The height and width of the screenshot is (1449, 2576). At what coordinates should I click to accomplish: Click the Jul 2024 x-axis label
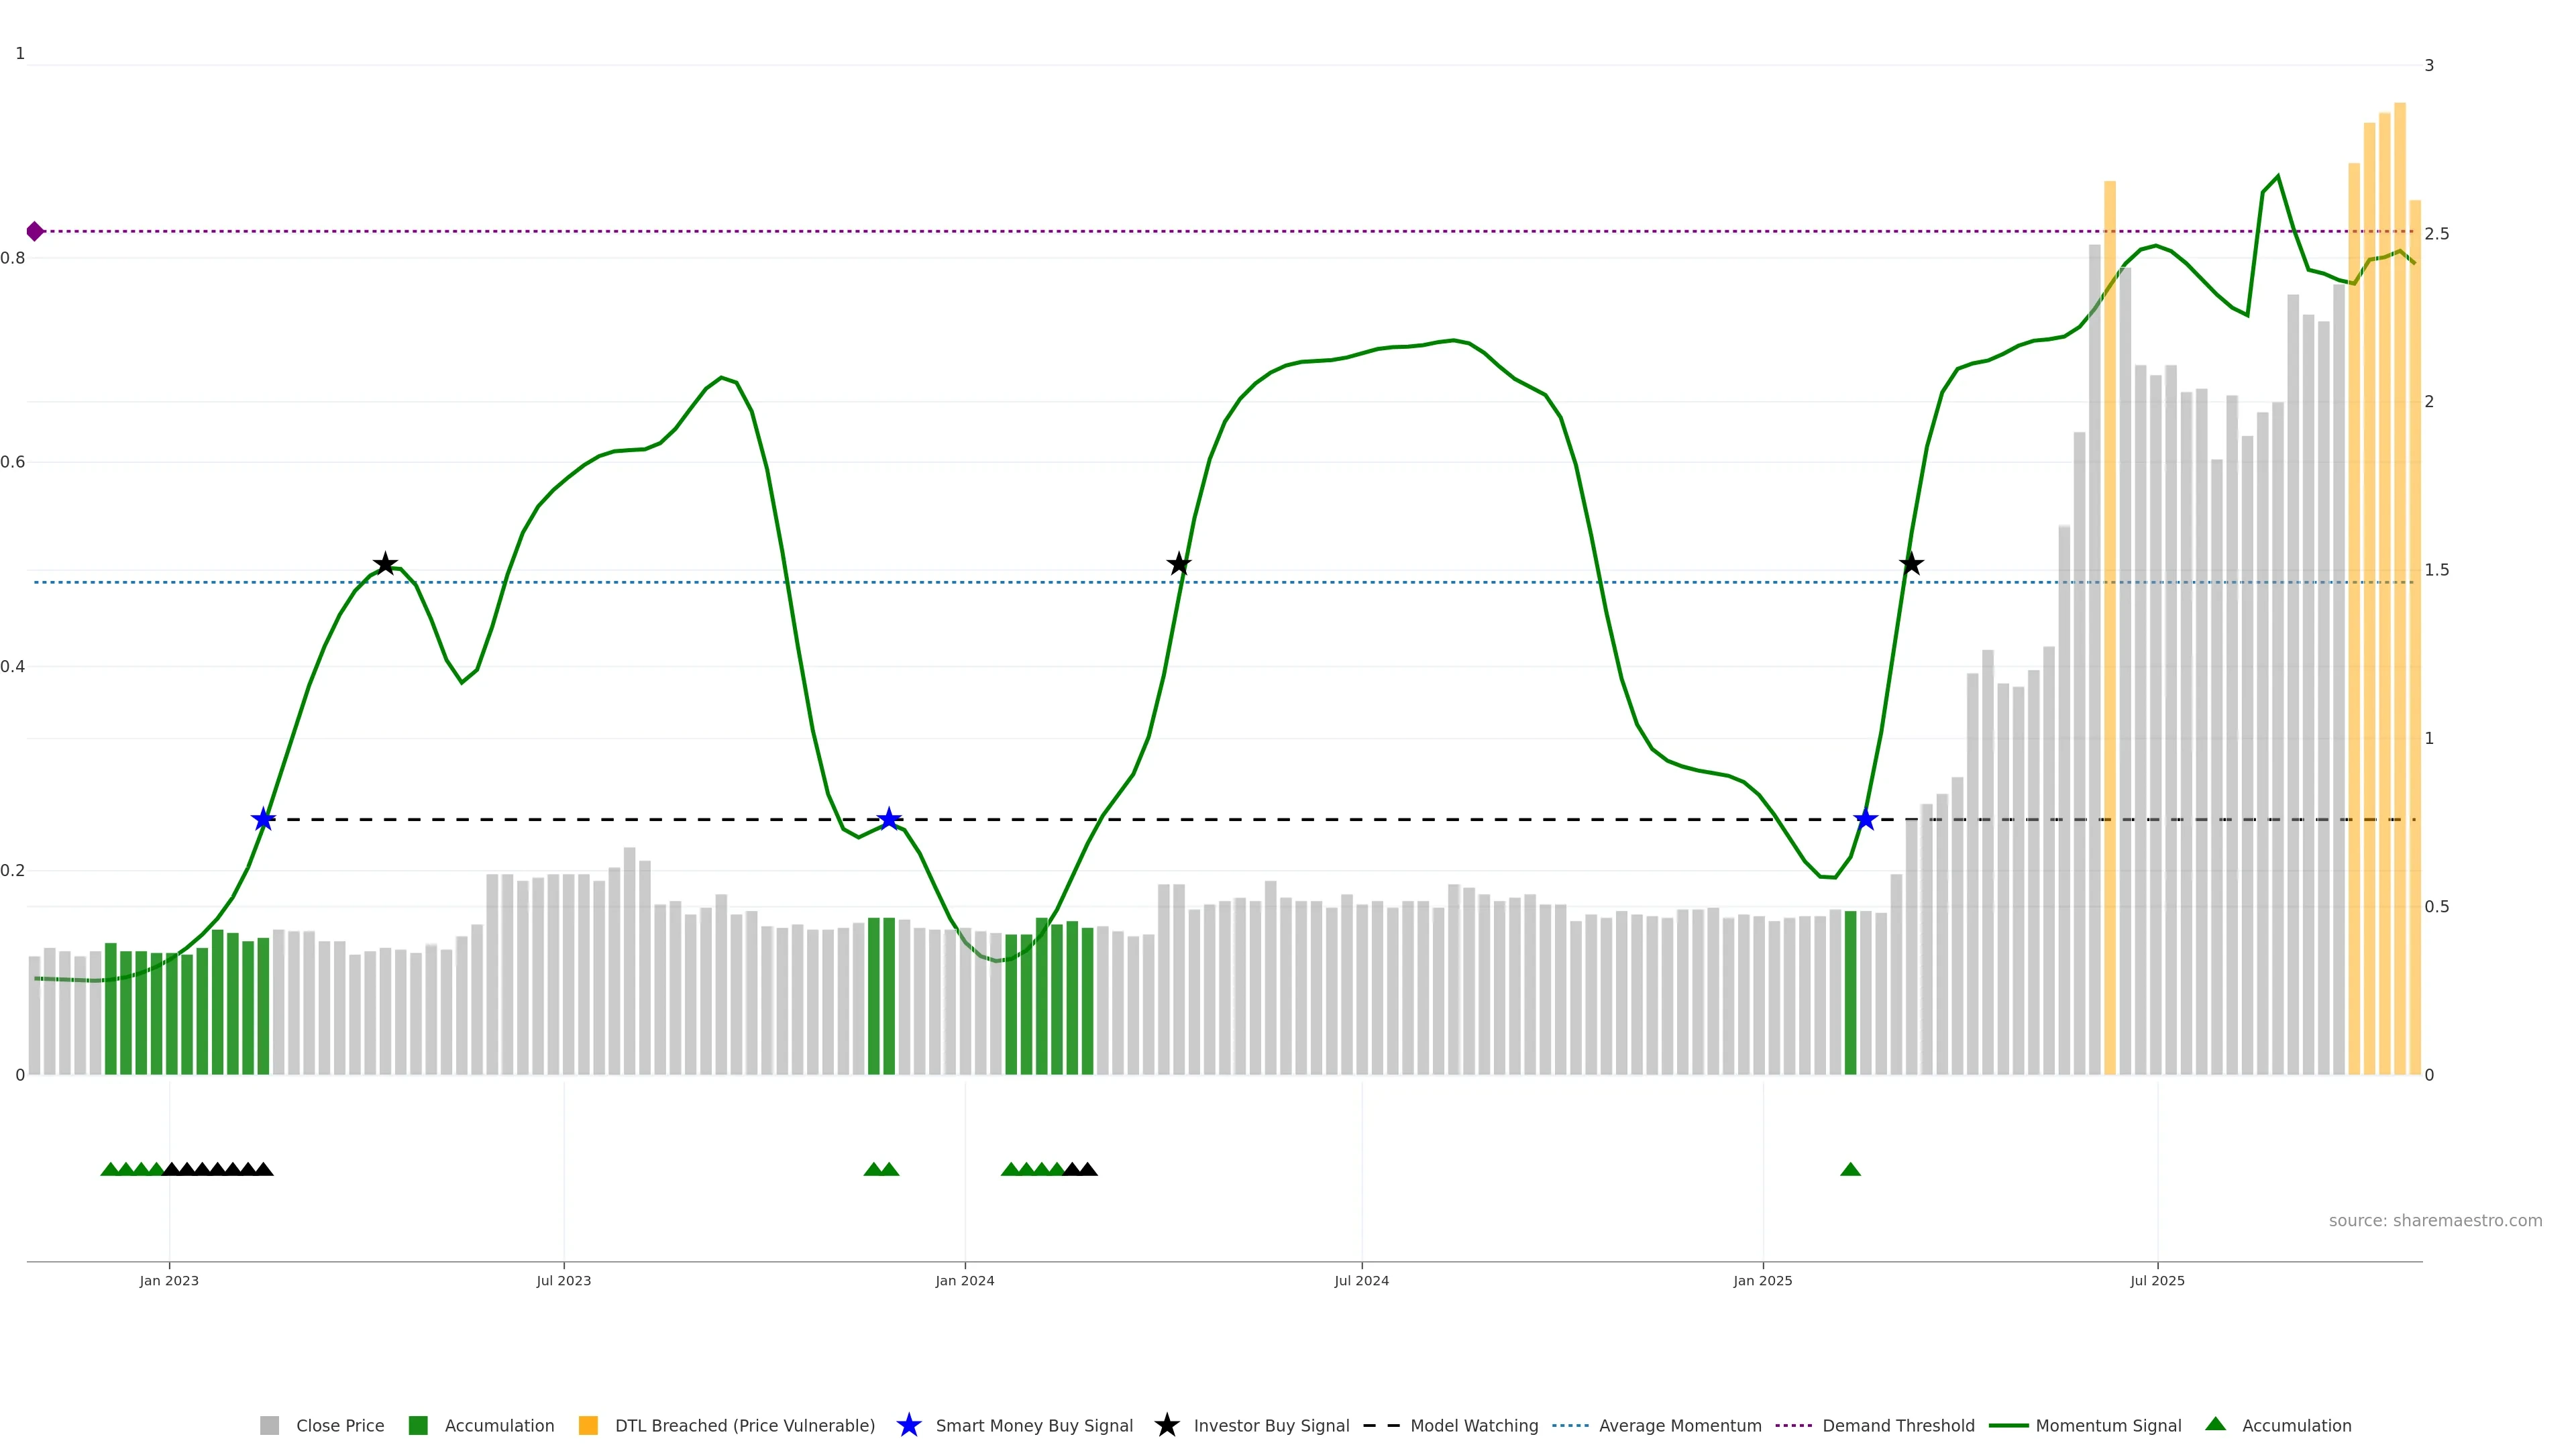pyautogui.click(x=1361, y=1281)
